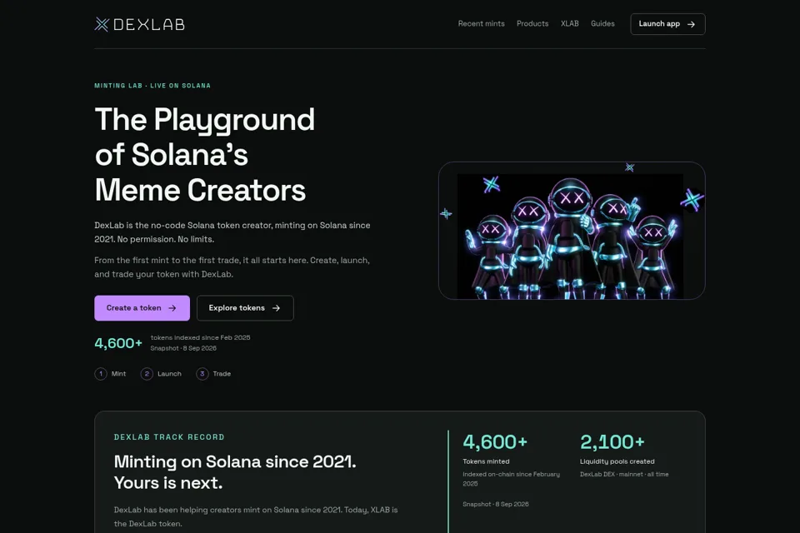Click the Explore tokens button
The image size is (800, 533).
(245, 308)
